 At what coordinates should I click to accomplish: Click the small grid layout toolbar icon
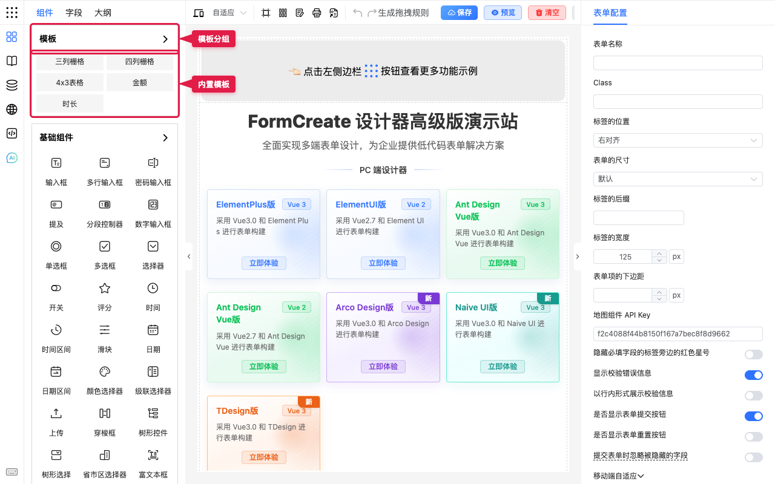click(283, 13)
